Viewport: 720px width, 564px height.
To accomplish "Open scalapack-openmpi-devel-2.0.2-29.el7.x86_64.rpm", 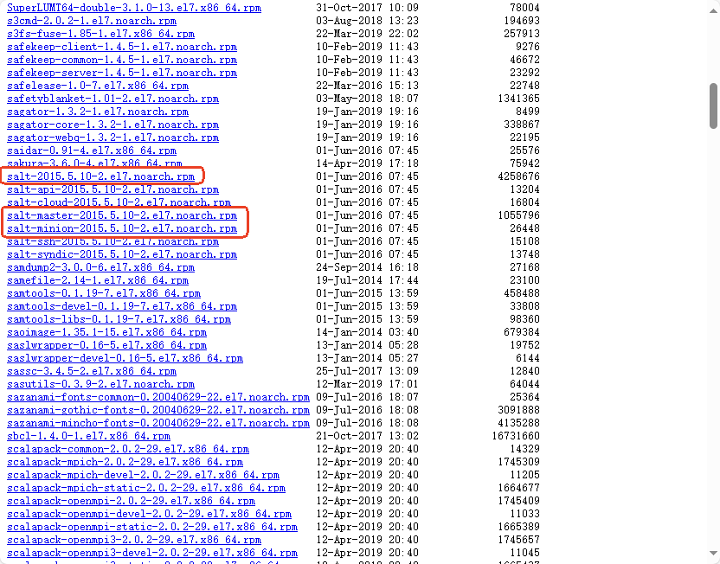I will pyautogui.click(x=149, y=514).
